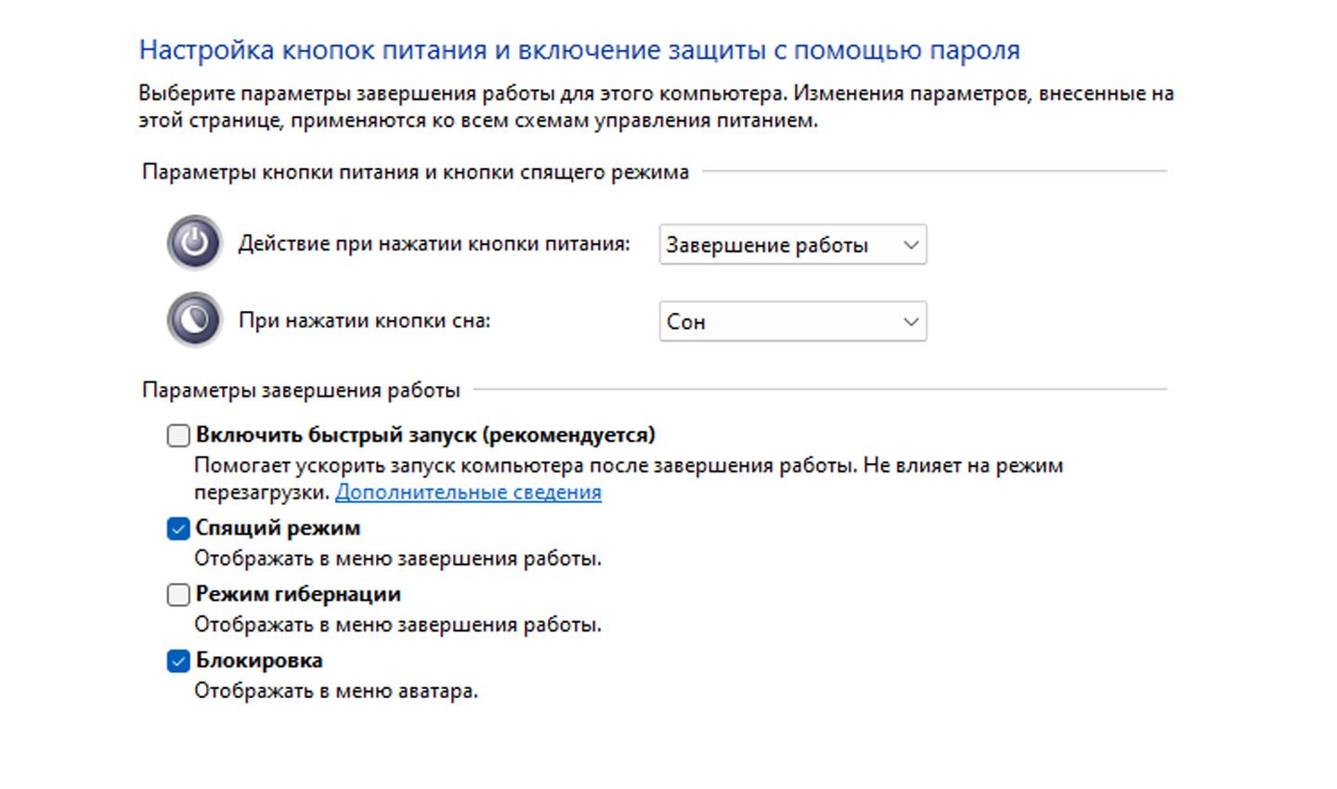
Task: Click the Режим гибернации label text
Action: click(x=298, y=594)
